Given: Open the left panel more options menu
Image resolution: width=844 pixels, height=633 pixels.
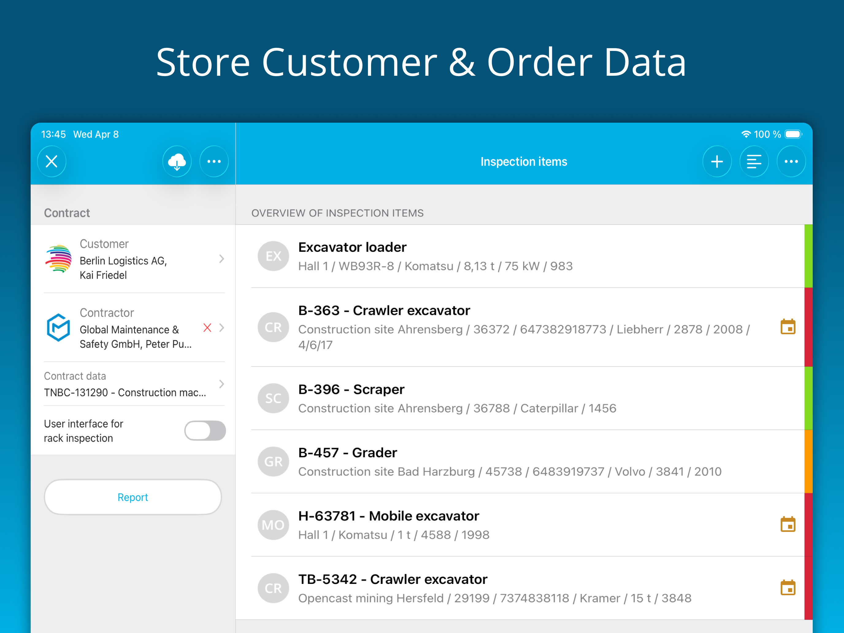Looking at the screenshot, I should click(x=214, y=161).
